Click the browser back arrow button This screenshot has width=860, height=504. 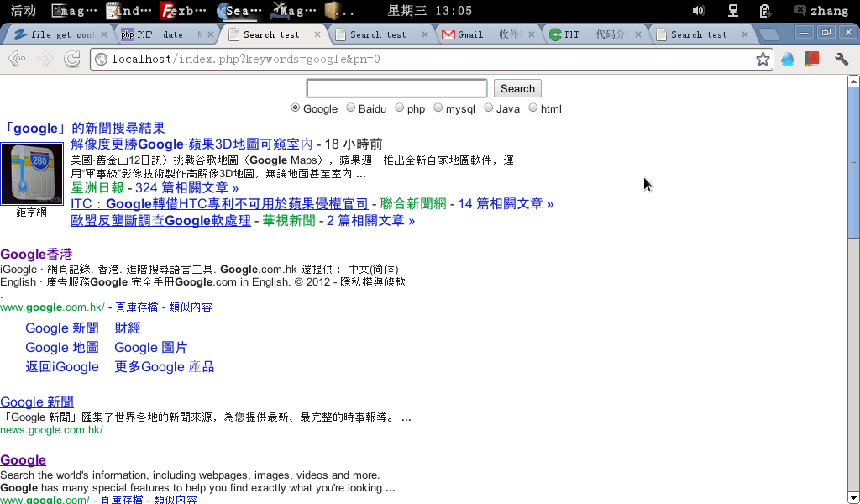tap(16, 59)
